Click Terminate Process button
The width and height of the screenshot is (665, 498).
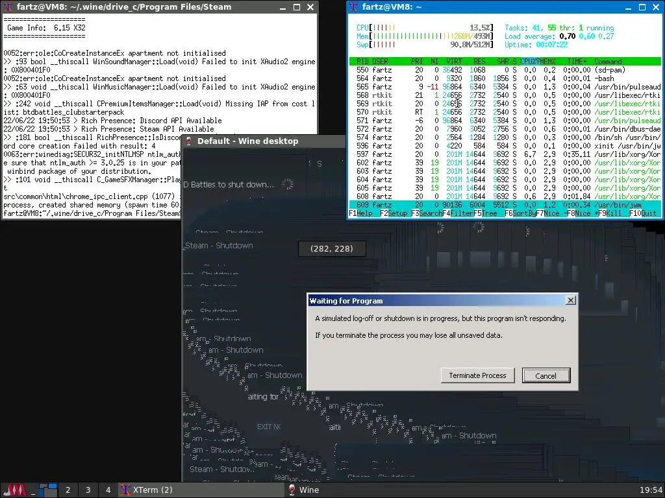[x=477, y=375]
